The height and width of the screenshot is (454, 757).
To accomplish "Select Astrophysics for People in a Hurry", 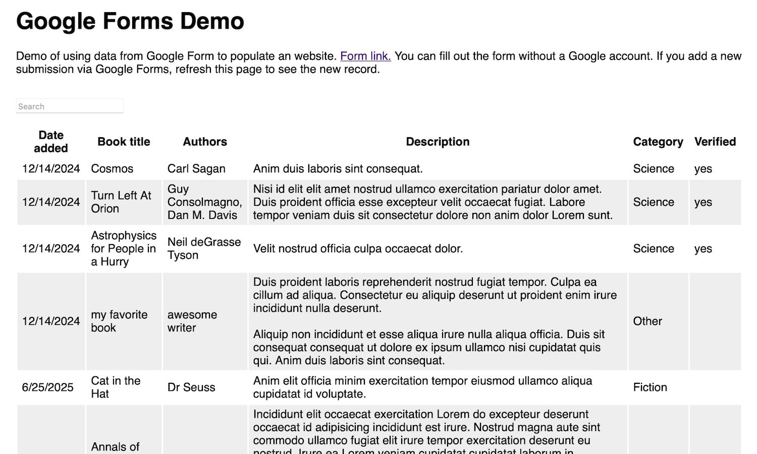I will pyautogui.click(x=124, y=249).
